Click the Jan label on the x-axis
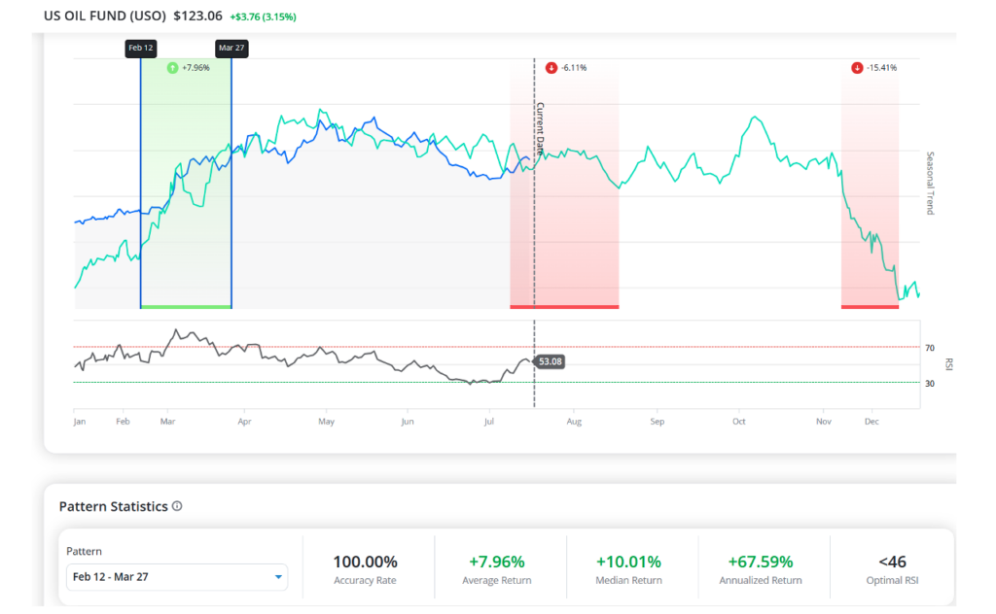 point(80,422)
